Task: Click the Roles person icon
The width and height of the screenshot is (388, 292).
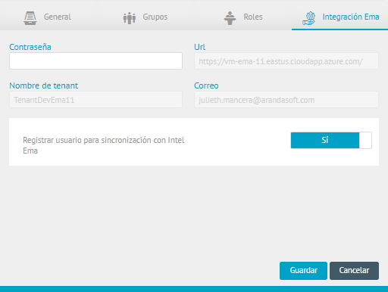Action: (x=230, y=18)
